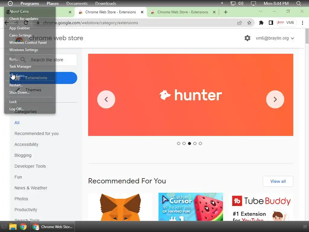The image size is (309, 232).
Task: Open Recommended for you category
Action: click(x=37, y=134)
